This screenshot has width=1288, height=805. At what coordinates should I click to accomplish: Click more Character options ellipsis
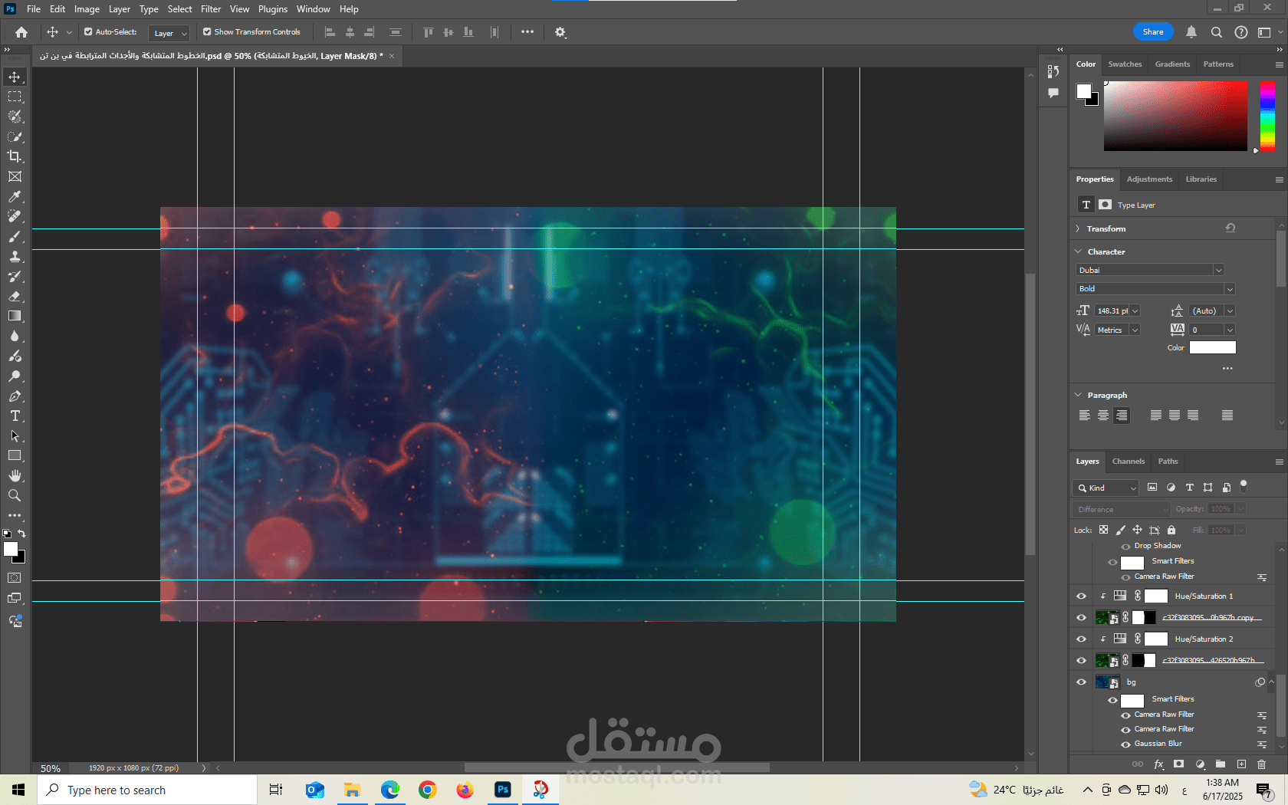coord(1227,369)
